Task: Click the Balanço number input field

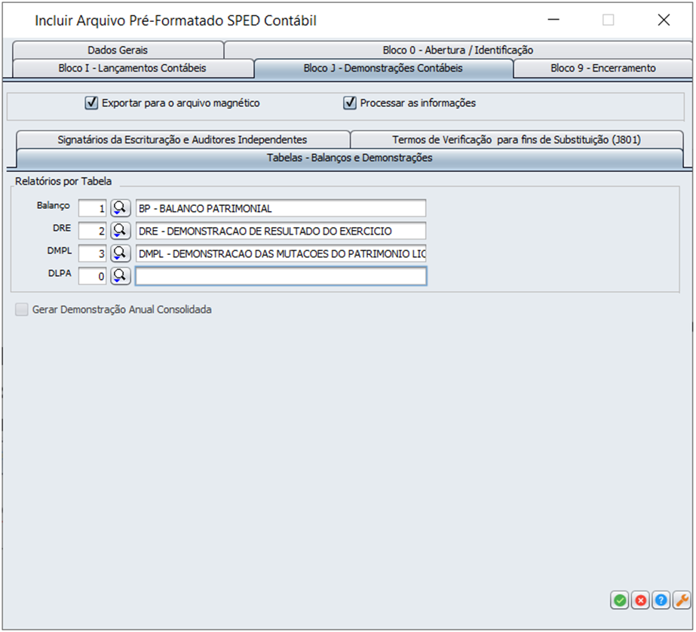Action: coord(93,208)
